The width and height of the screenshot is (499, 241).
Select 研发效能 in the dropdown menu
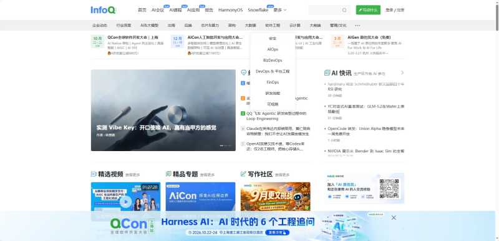273,93
